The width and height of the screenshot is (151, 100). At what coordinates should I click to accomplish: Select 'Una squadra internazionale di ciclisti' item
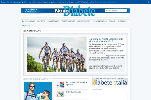pos(105,67)
